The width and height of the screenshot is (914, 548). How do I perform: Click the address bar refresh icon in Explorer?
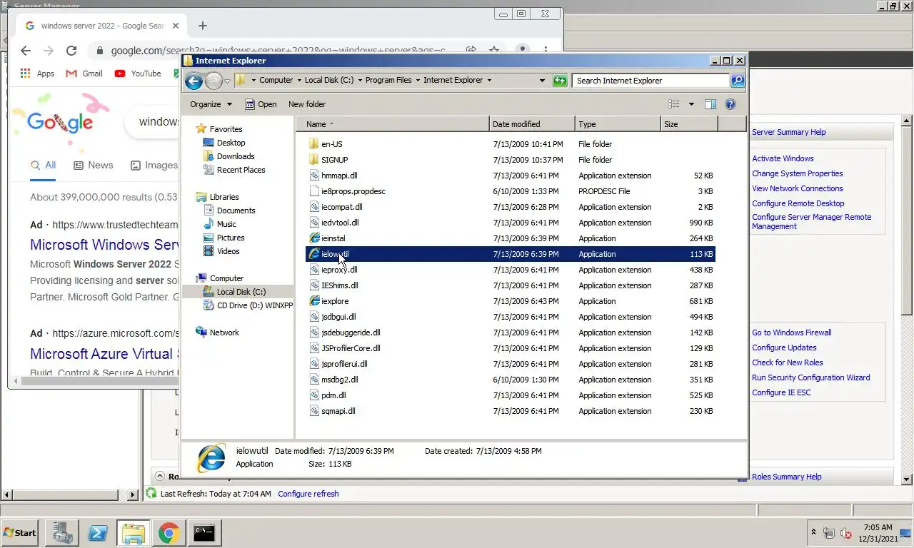[x=560, y=81]
